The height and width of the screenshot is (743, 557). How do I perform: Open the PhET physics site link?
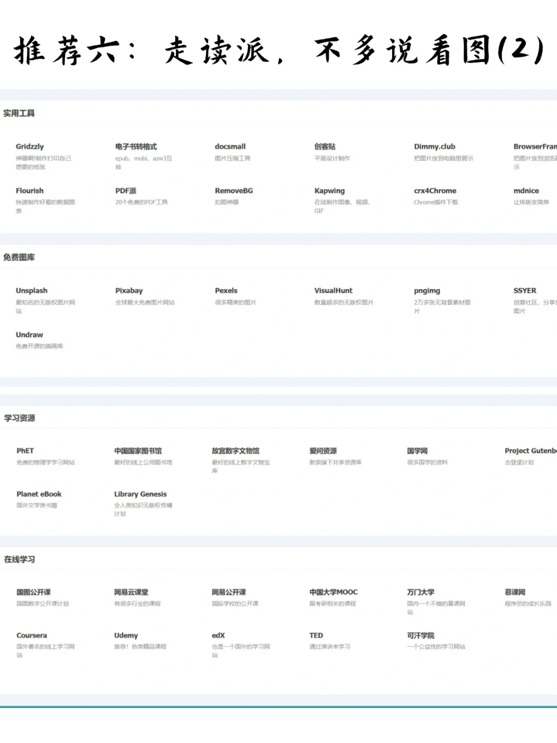tap(25, 450)
